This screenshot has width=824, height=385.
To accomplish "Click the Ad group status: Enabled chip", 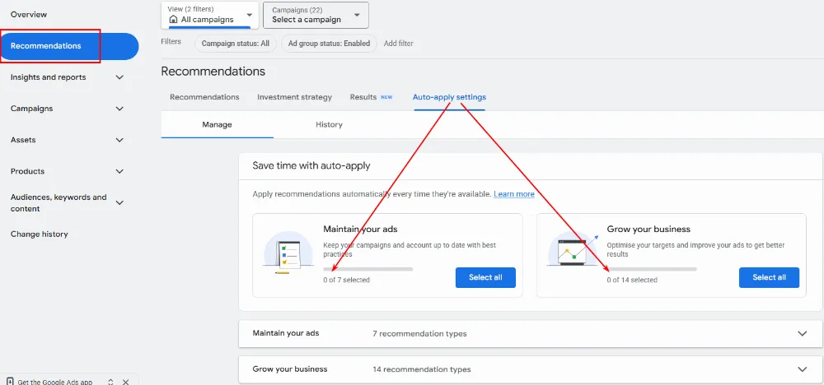I will [x=329, y=44].
